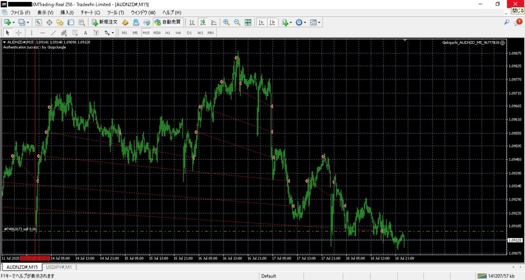Zoom in on the chart
This screenshot has width=525, height=280.
(x=226, y=22)
